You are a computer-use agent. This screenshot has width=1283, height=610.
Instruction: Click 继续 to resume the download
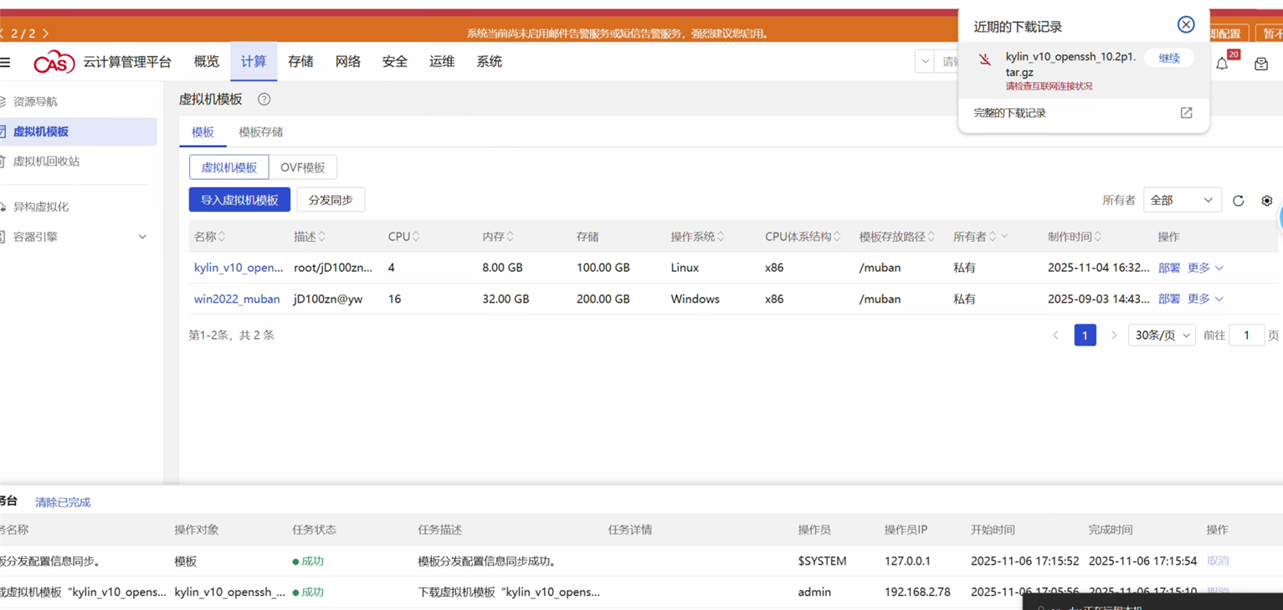[1168, 59]
